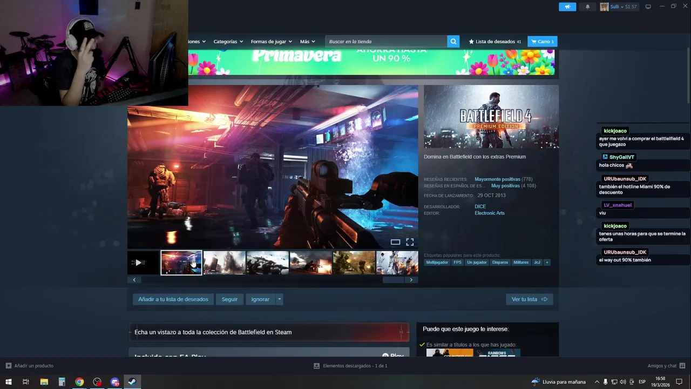Click ShyGallVT username in chat overlay

click(x=622, y=157)
